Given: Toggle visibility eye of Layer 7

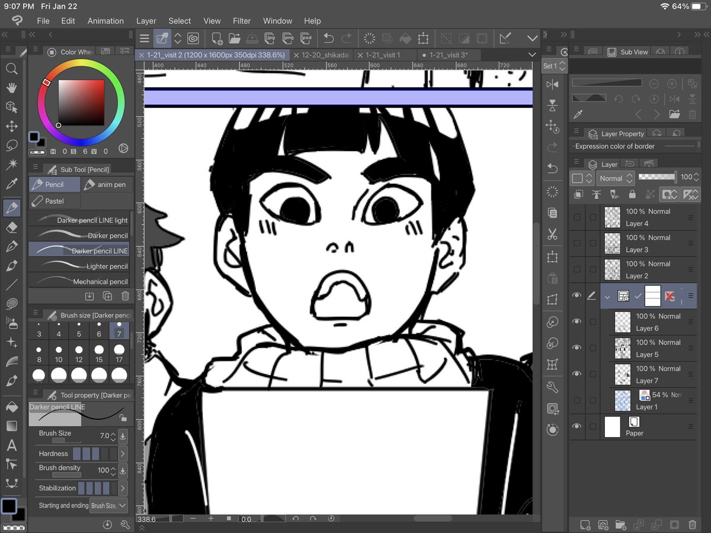Looking at the screenshot, I should 577,374.
